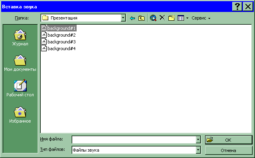This screenshot has width=255, height=158.
Task: Open Views dropdown arrow
Action: pyautogui.click(x=187, y=18)
